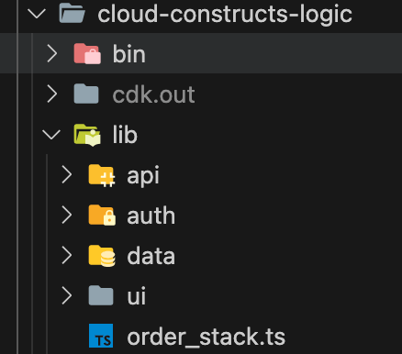
Task: Click the data folder icon with database
Action: [x=102, y=256]
